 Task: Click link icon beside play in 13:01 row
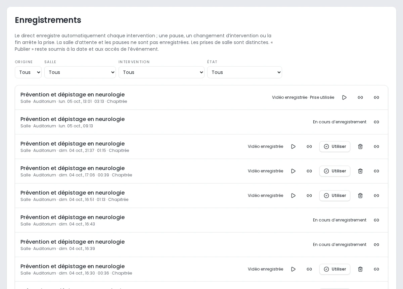(360, 97)
